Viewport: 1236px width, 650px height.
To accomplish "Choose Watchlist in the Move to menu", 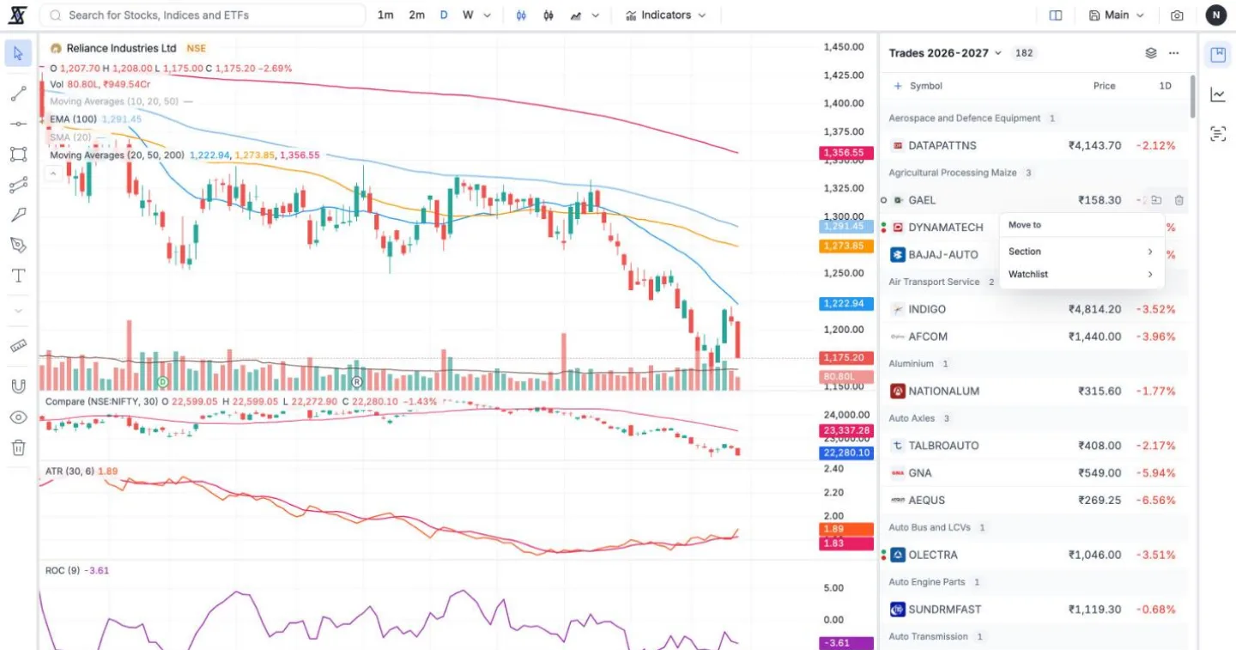I will point(1081,275).
